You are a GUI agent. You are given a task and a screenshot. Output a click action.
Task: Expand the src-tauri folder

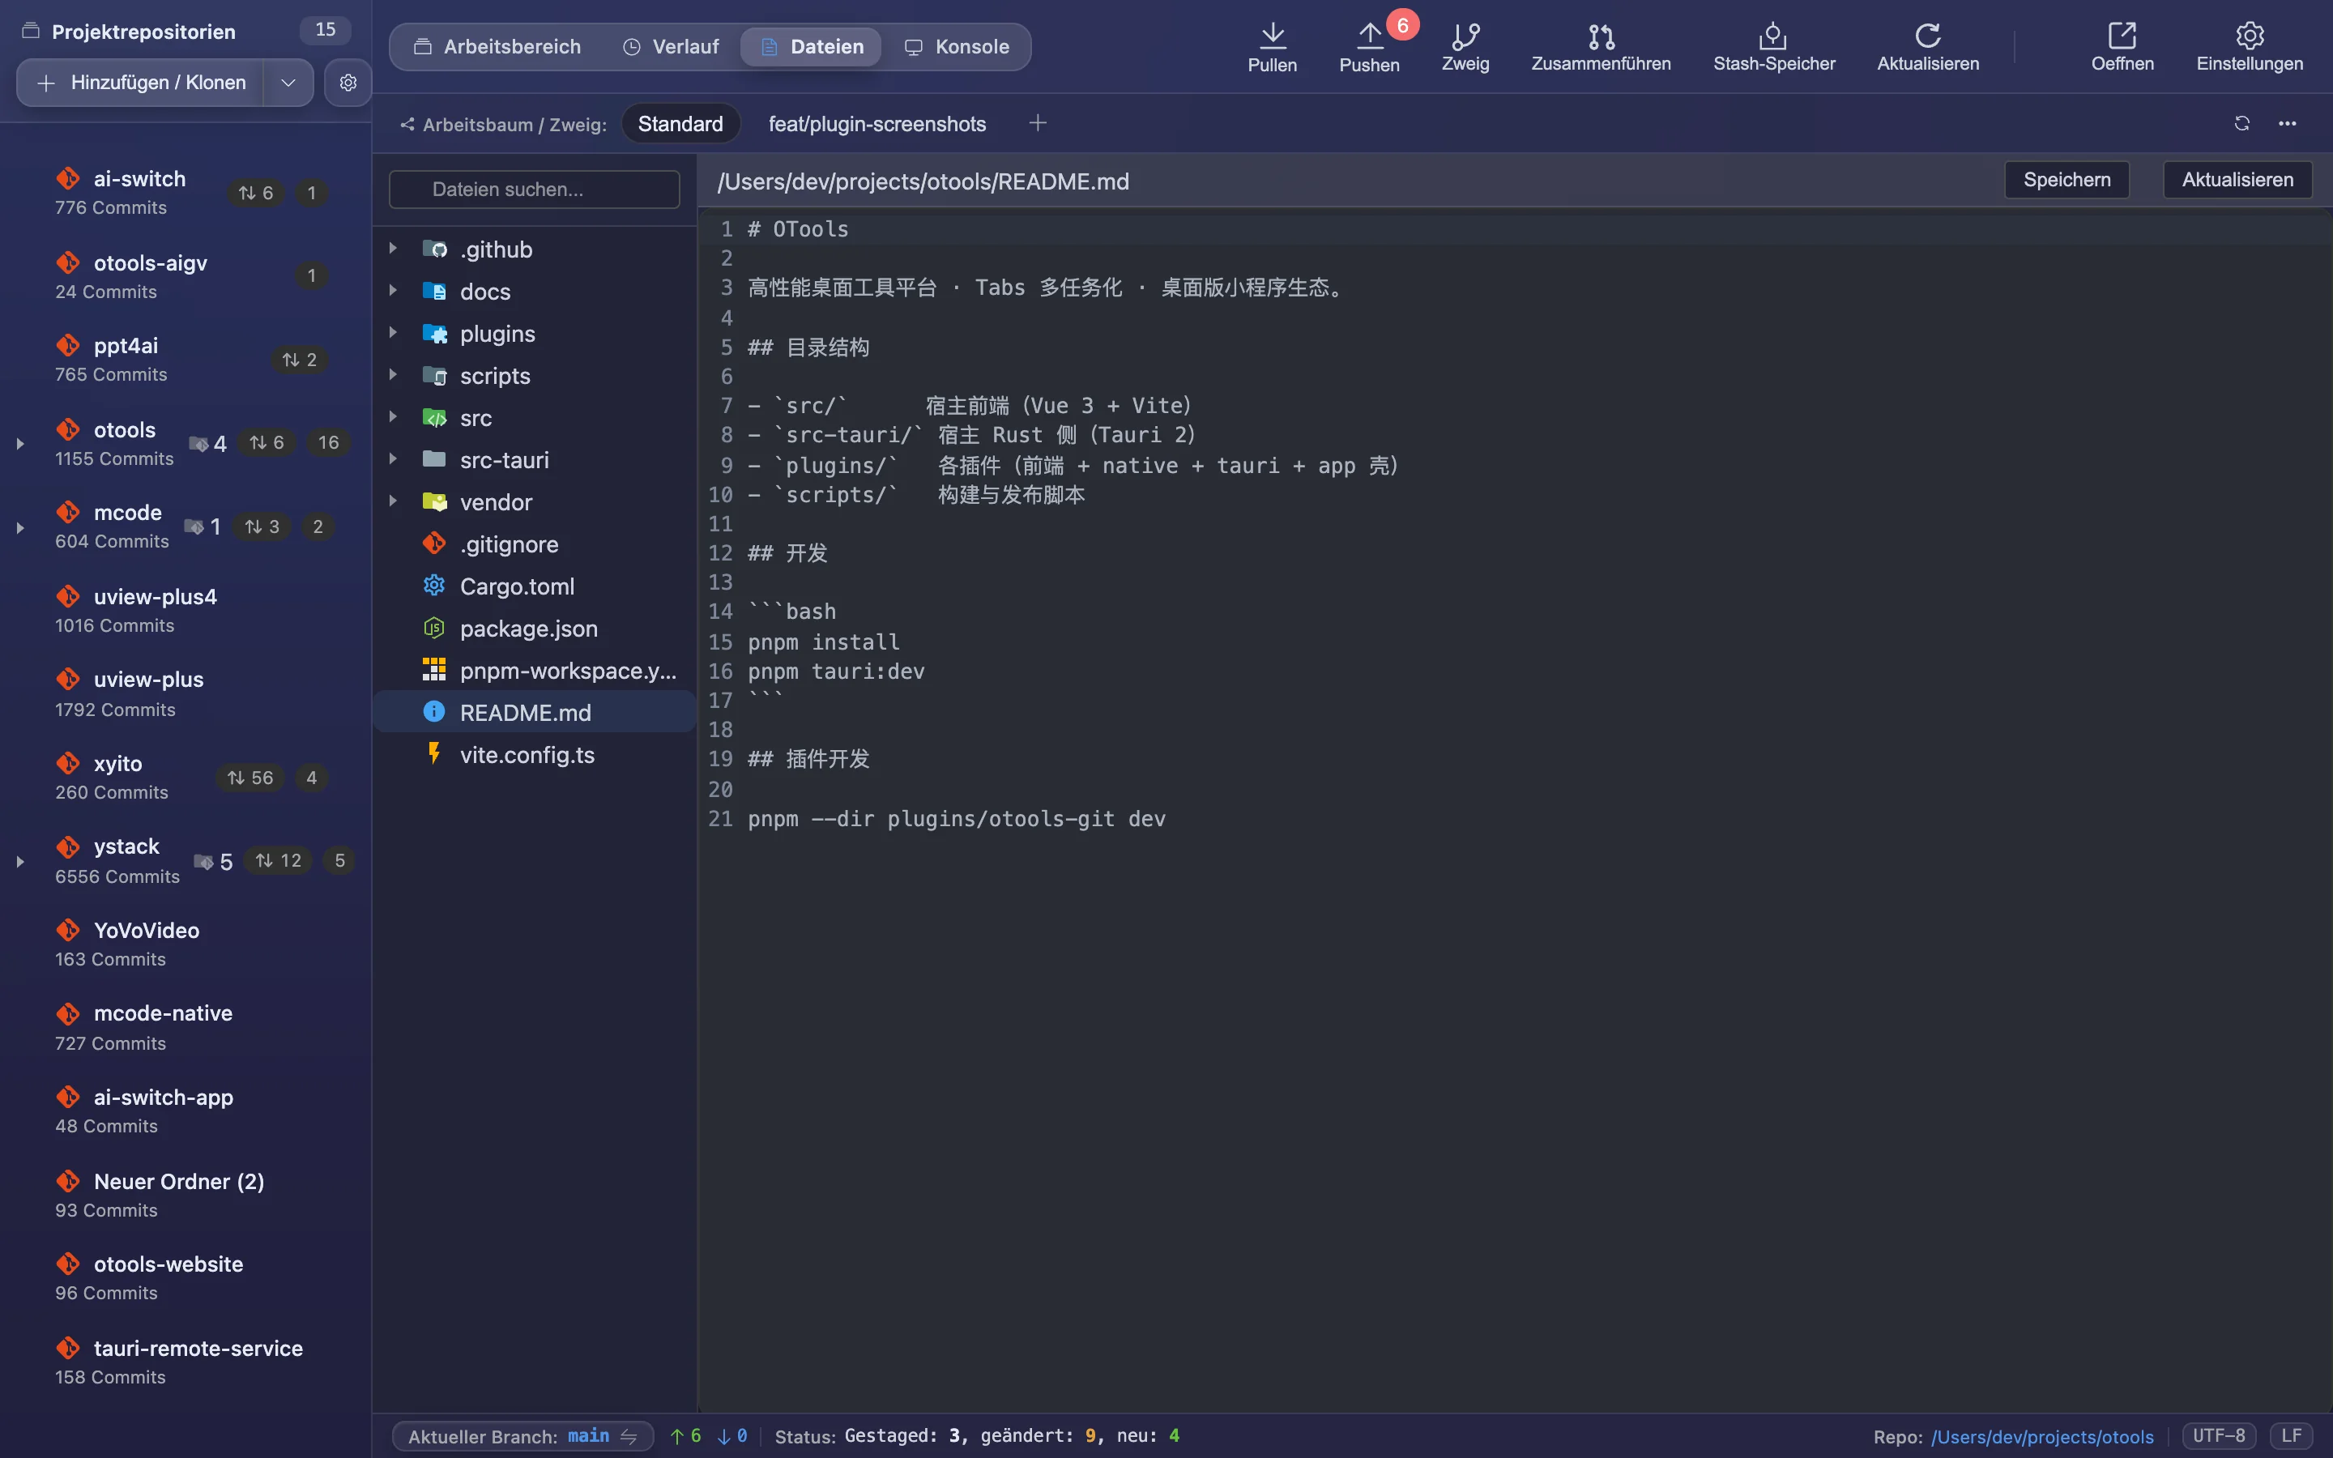392,459
